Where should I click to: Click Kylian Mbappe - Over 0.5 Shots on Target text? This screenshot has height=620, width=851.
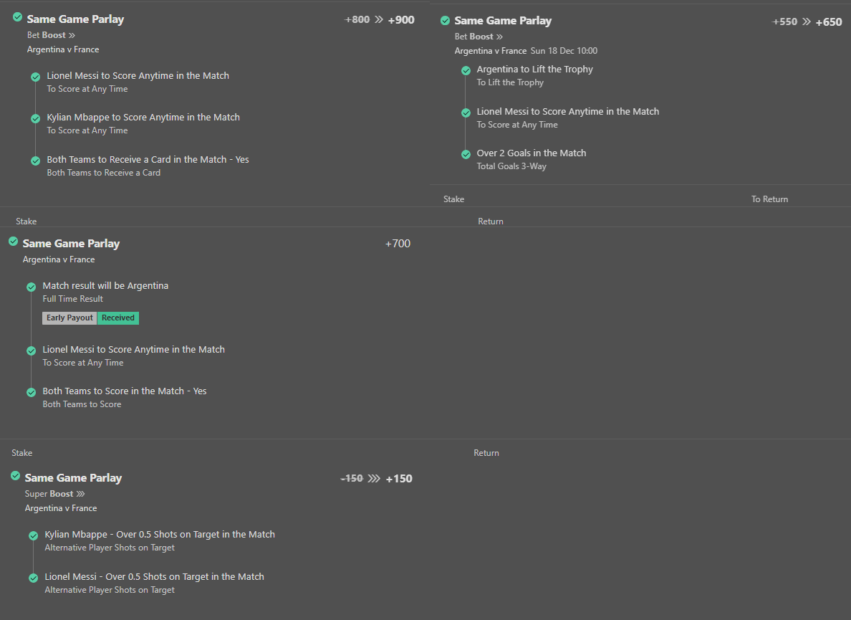(160, 534)
